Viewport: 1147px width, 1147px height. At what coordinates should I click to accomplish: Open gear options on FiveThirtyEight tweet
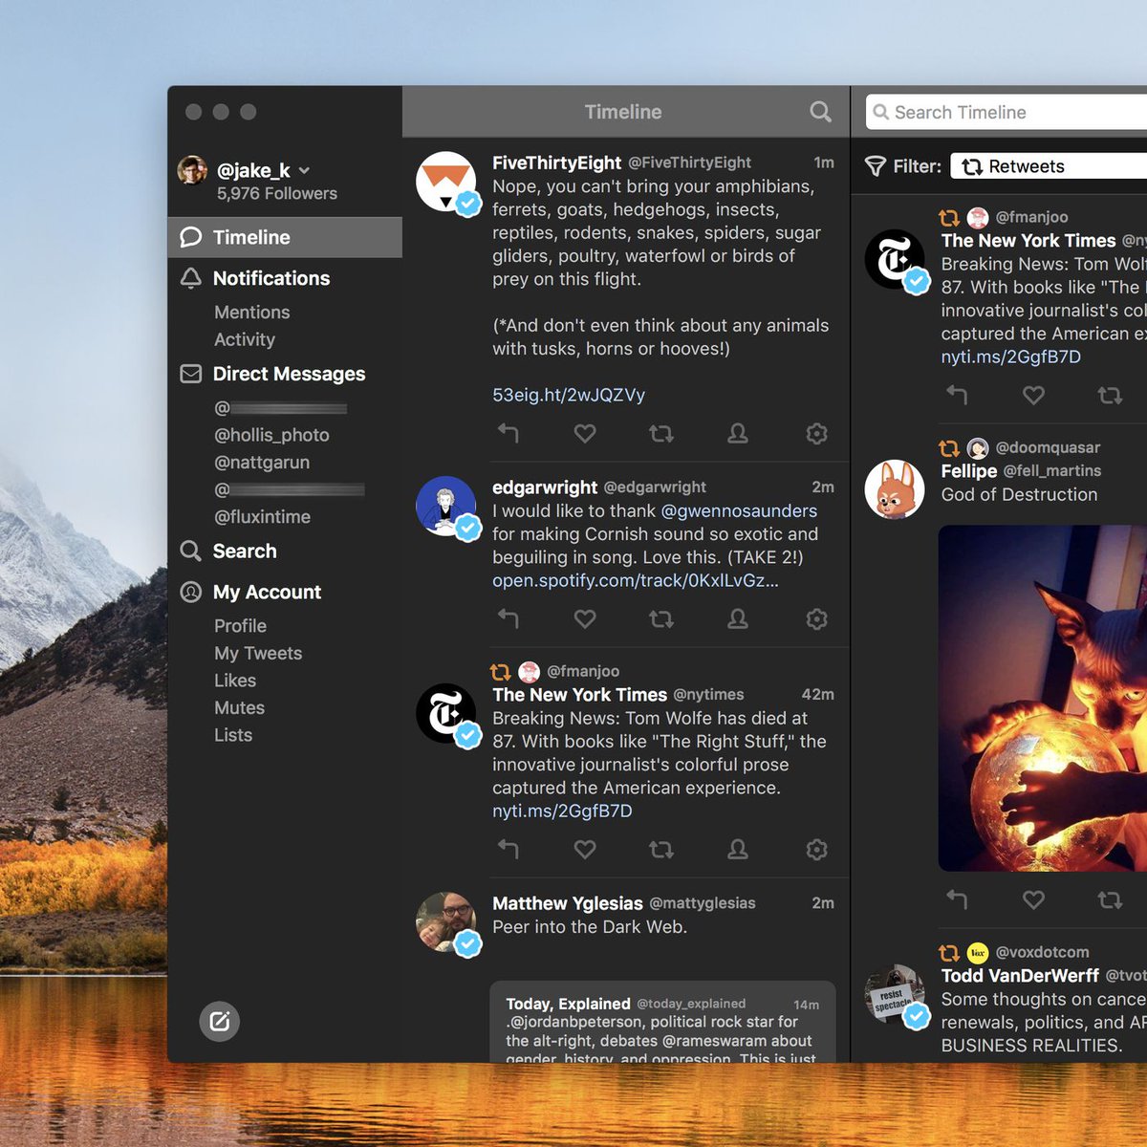coord(816,434)
